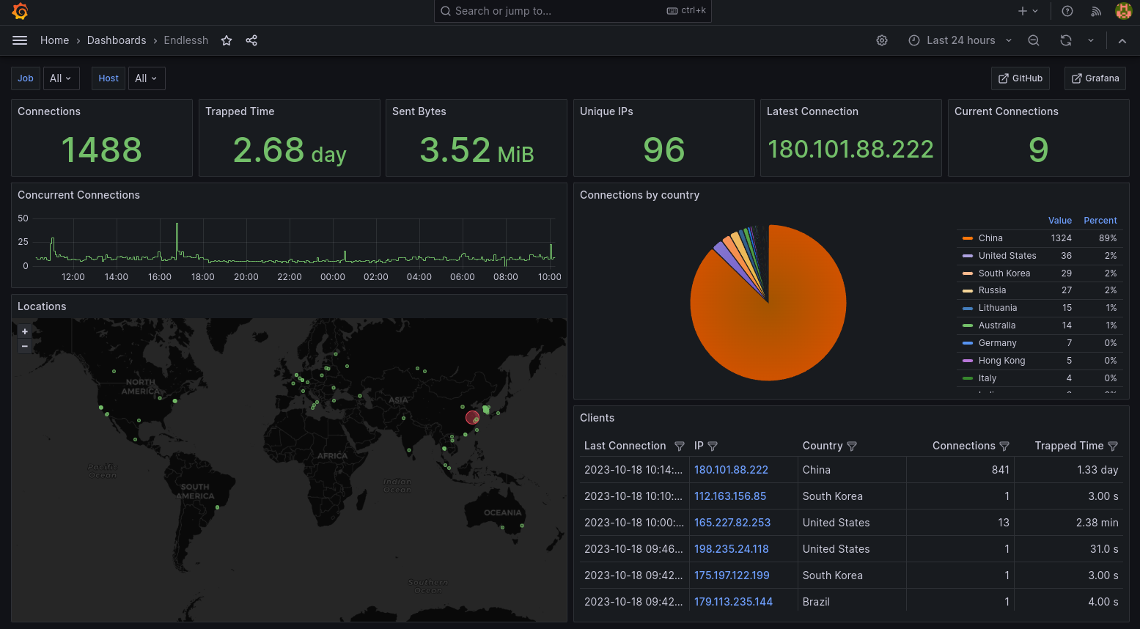This screenshot has width=1140, height=629.
Task: Open the hamburger navigation menu
Action: pyautogui.click(x=20, y=40)
